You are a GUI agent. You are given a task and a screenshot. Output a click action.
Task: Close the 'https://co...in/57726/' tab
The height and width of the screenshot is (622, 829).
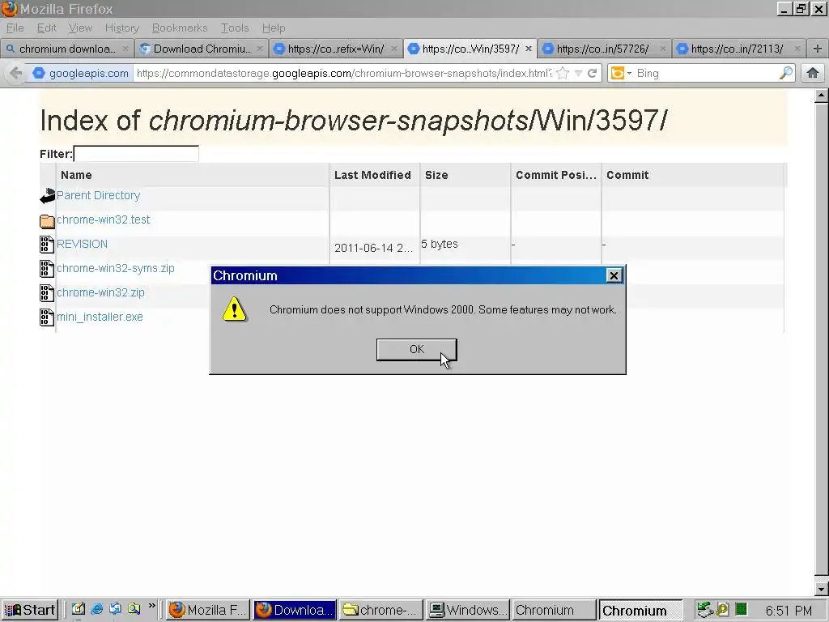click(662, 49)
